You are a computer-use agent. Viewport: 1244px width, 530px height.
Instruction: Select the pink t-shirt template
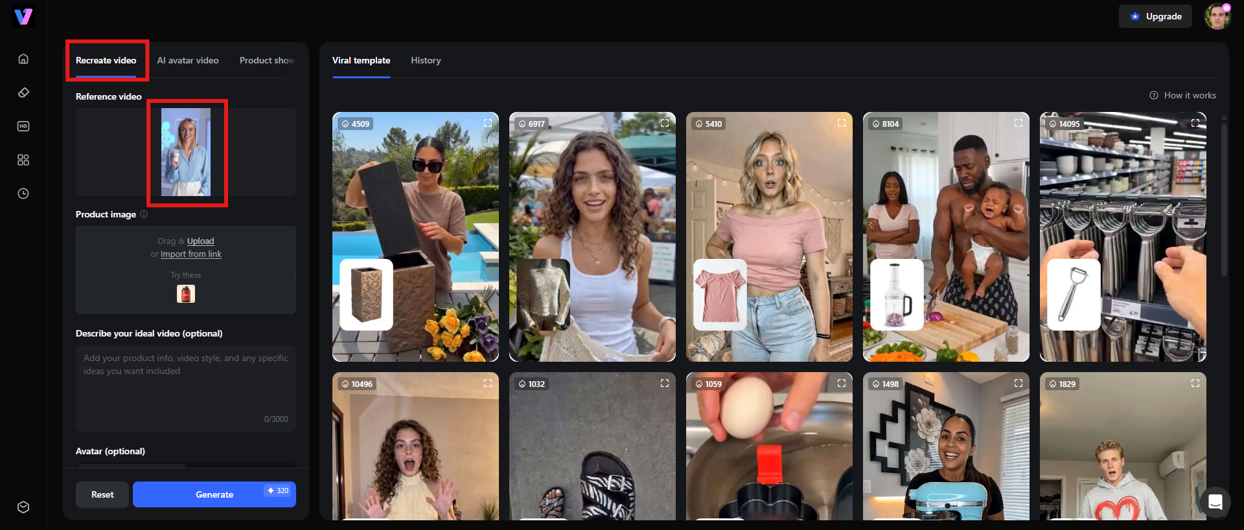click(x=769, y=237)
